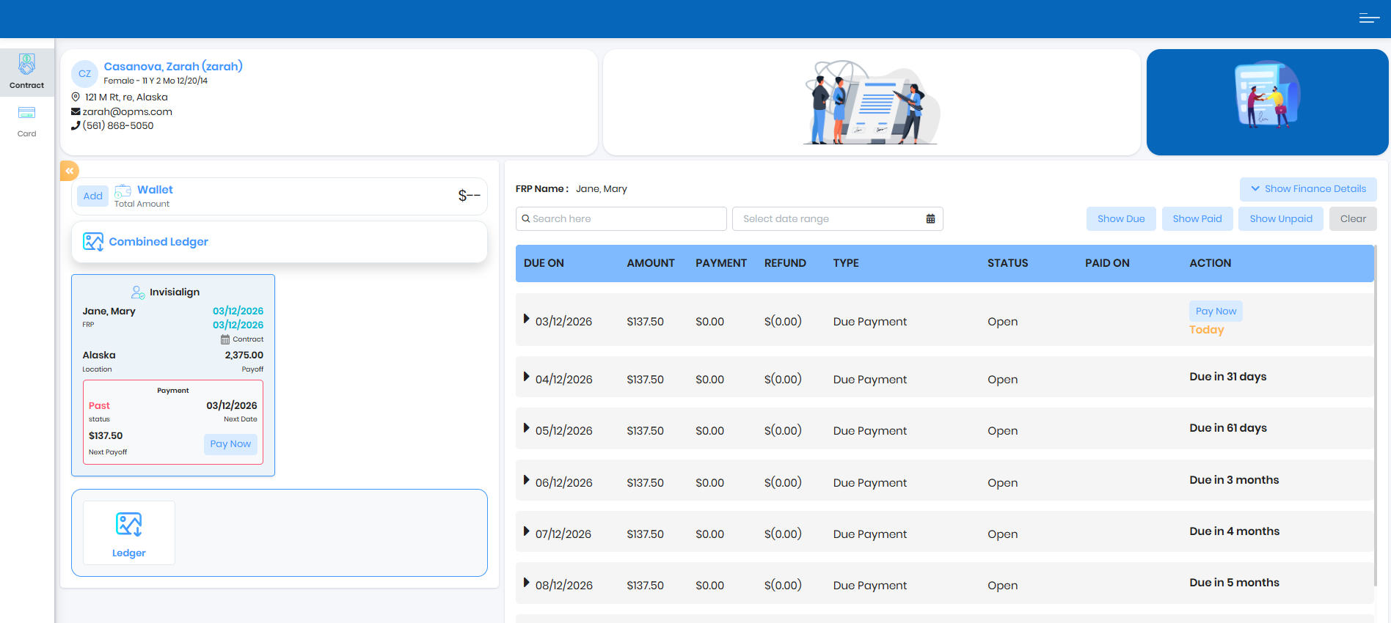Sort by AMOUNT column header
Viewport: 1391px width, 623px height.
(x=651, y=263)
